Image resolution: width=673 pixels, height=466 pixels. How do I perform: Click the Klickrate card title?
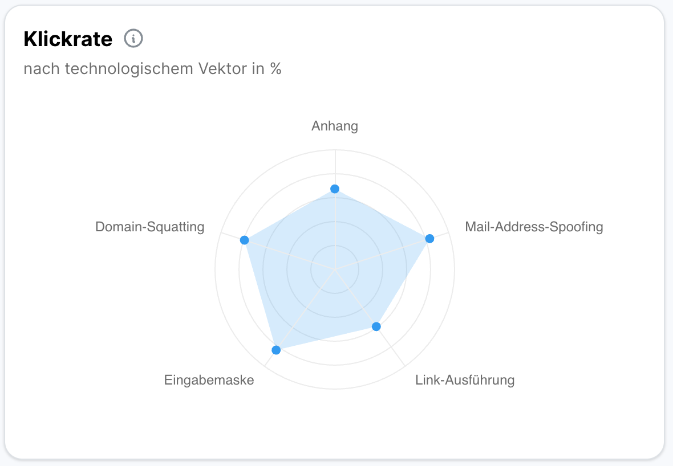pos(68,39)
